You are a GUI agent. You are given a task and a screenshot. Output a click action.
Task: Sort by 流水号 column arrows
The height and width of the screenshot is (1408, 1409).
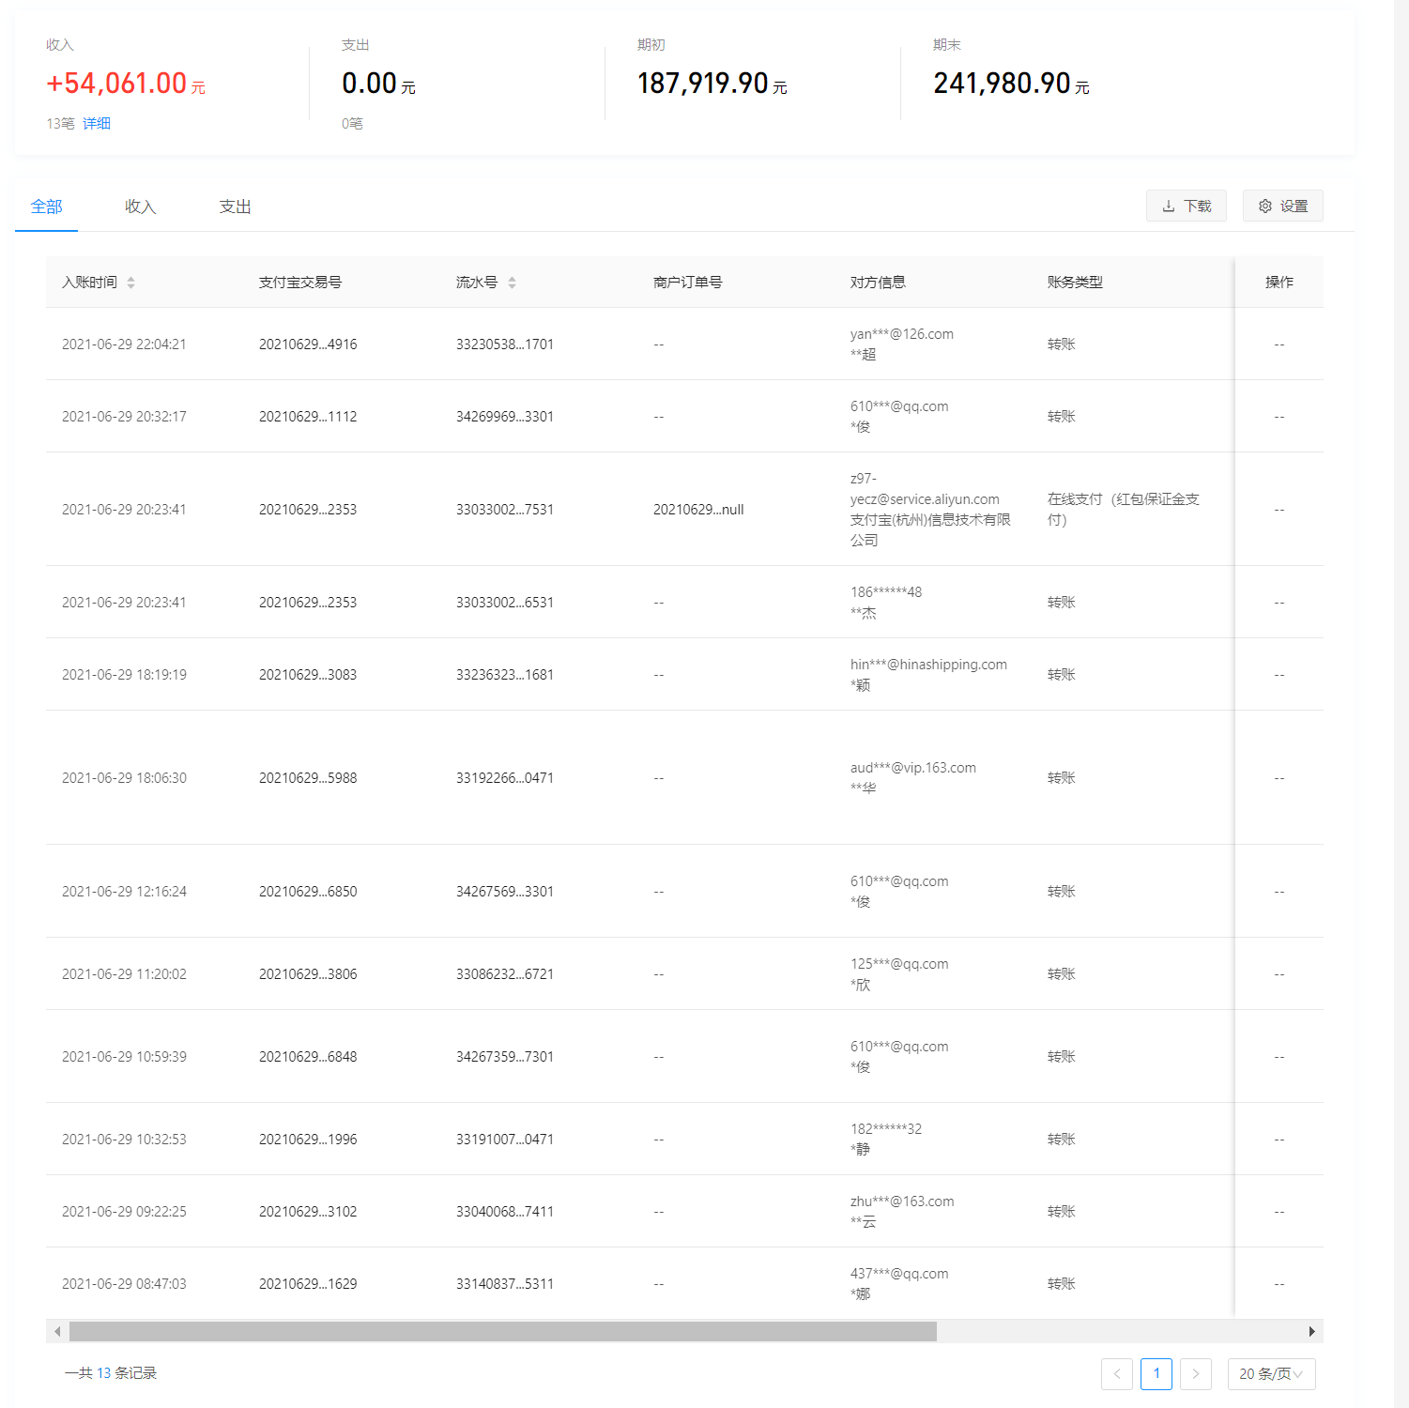click(512, 283)
